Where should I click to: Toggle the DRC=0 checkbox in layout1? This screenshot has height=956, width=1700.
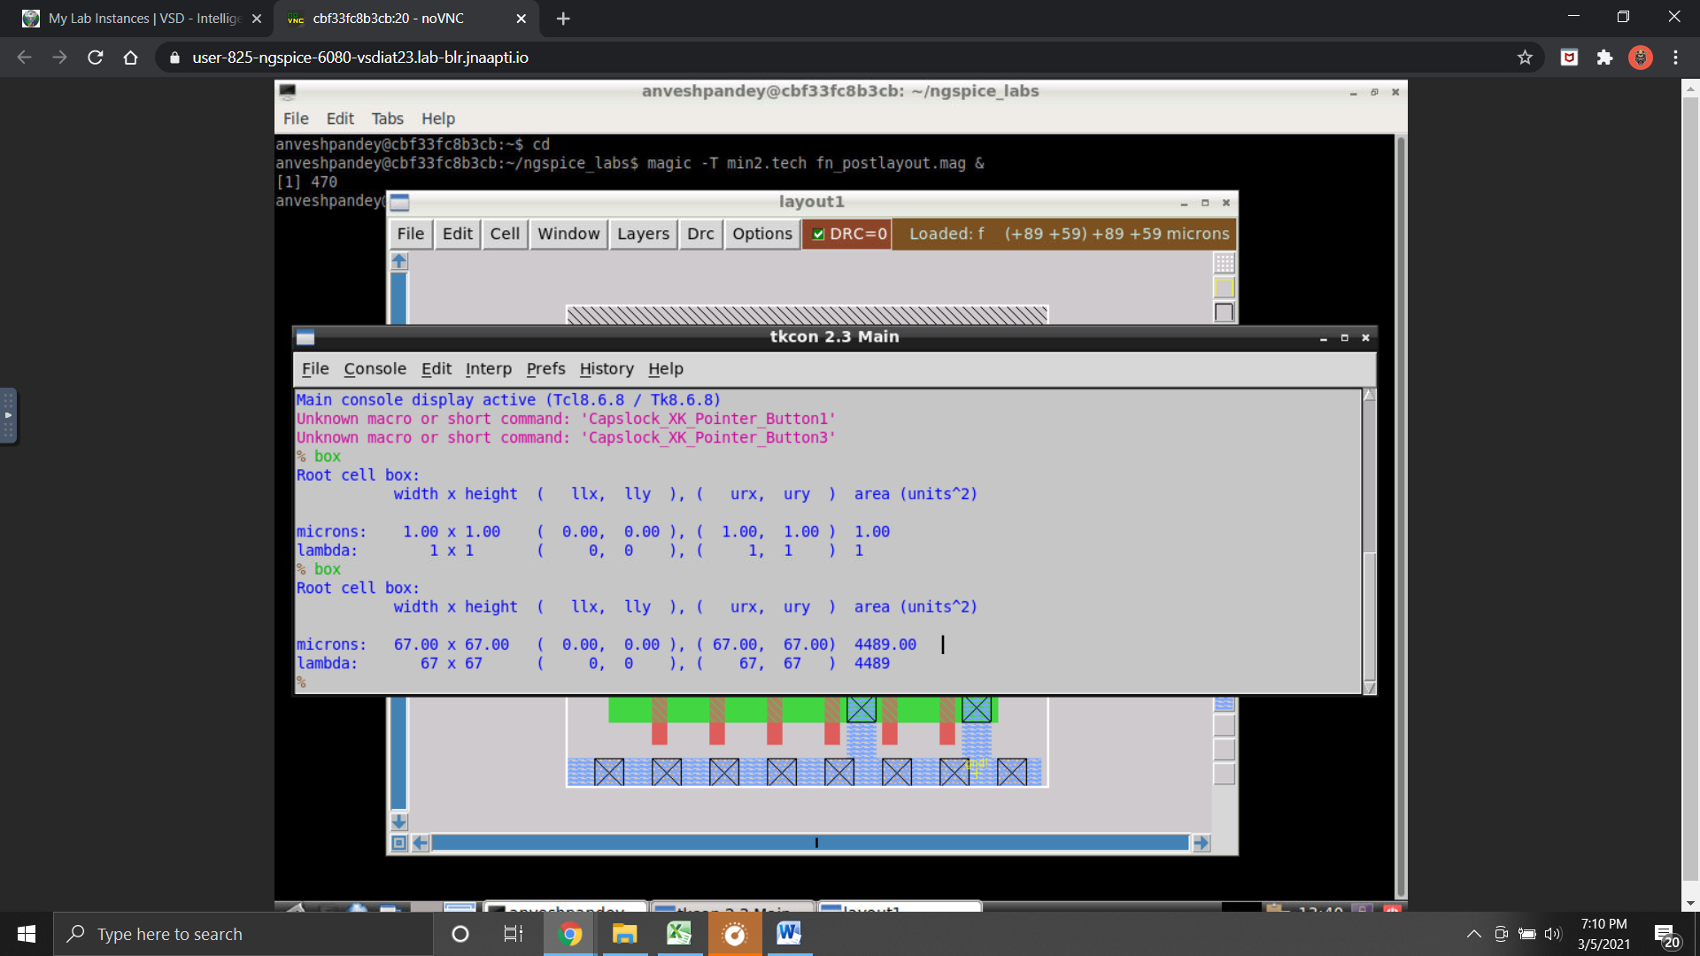tap(819, 234)
